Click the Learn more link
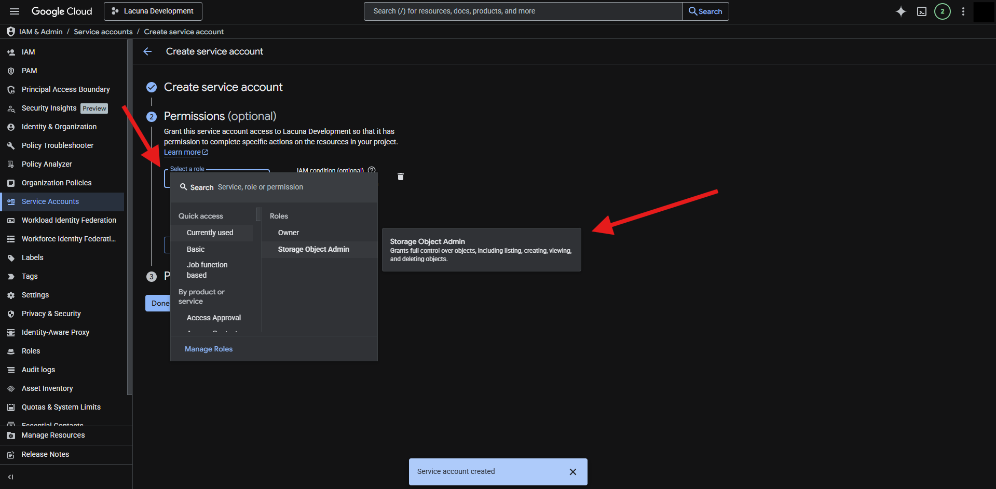The image size is (996, 489). [182, 152]
